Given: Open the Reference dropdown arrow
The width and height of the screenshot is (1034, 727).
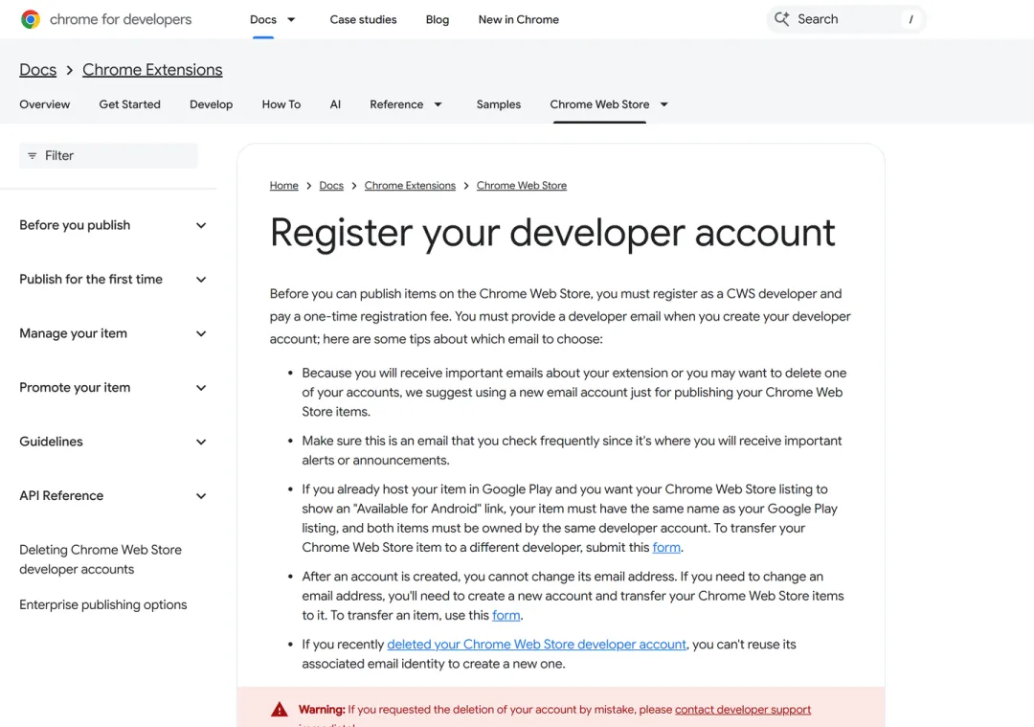Looking at the screenshot, I should [x=438, y=104].
